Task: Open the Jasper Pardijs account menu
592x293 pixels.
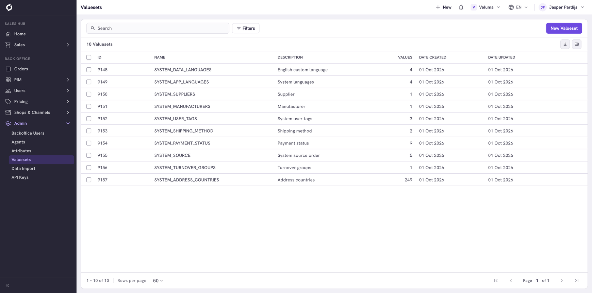Action: coord(562,7)
